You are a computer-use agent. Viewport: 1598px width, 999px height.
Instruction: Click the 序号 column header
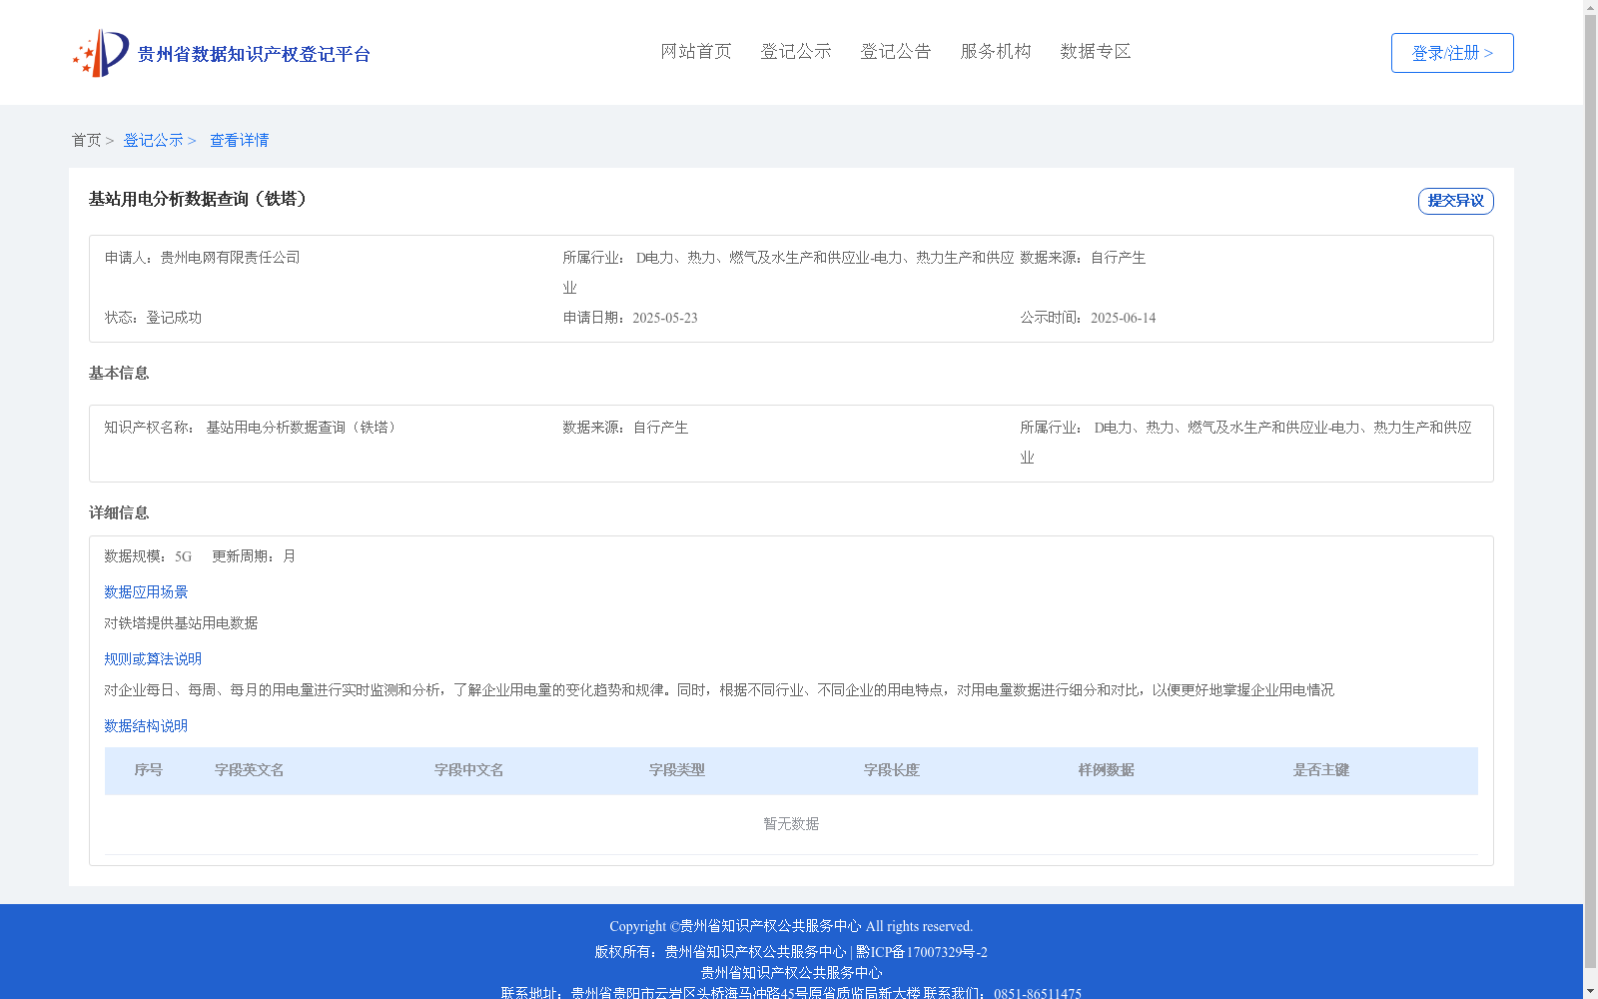pos(149,770)
